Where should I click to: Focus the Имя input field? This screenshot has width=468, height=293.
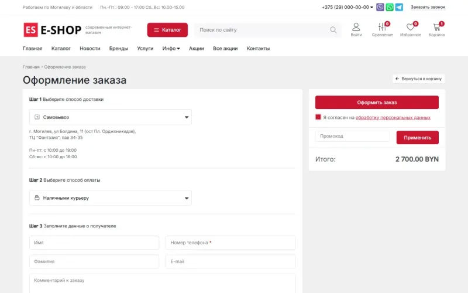(x=94, y=243)
